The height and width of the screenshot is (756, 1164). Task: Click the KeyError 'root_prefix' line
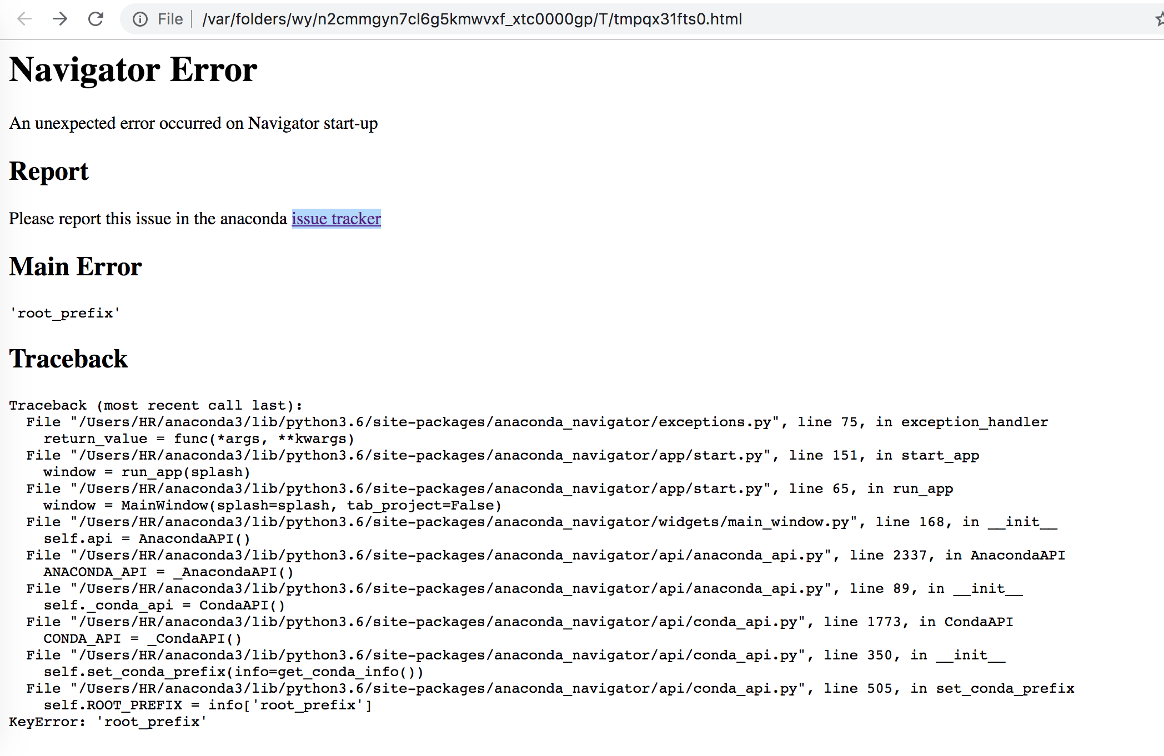pos(109,722)
